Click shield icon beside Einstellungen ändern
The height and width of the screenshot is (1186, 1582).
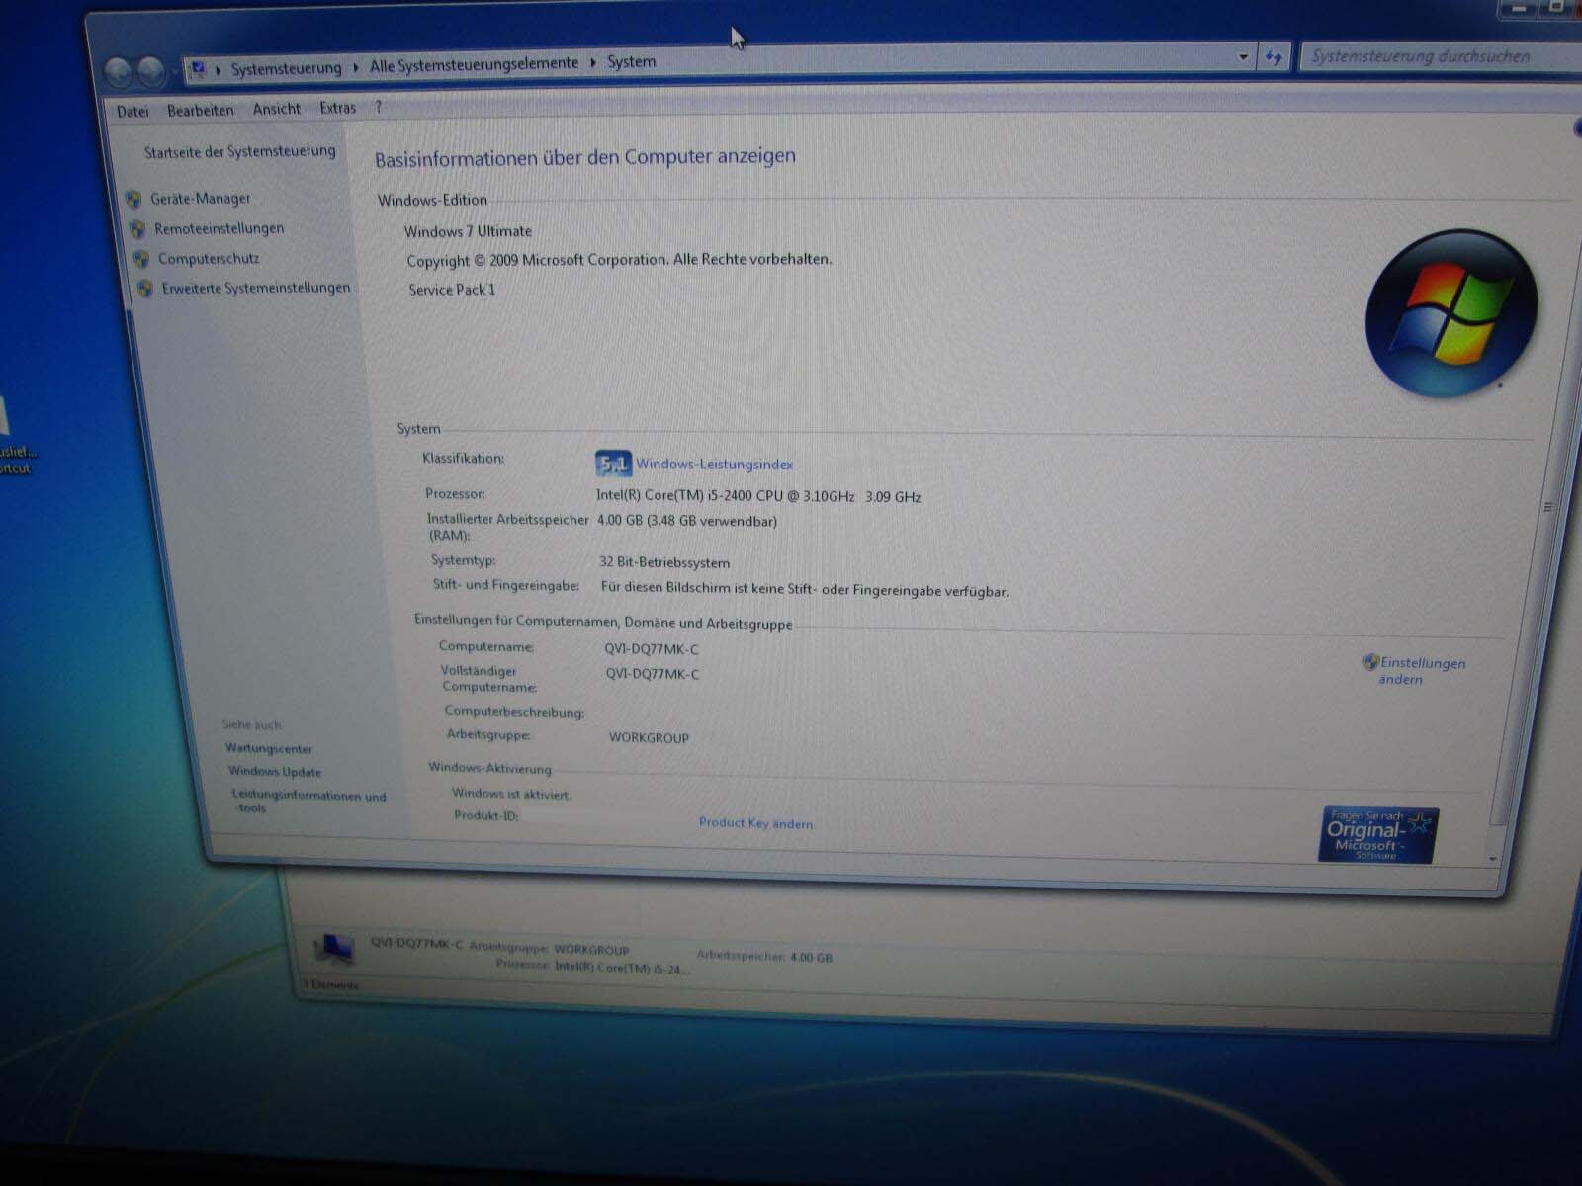coord(1370,662)
